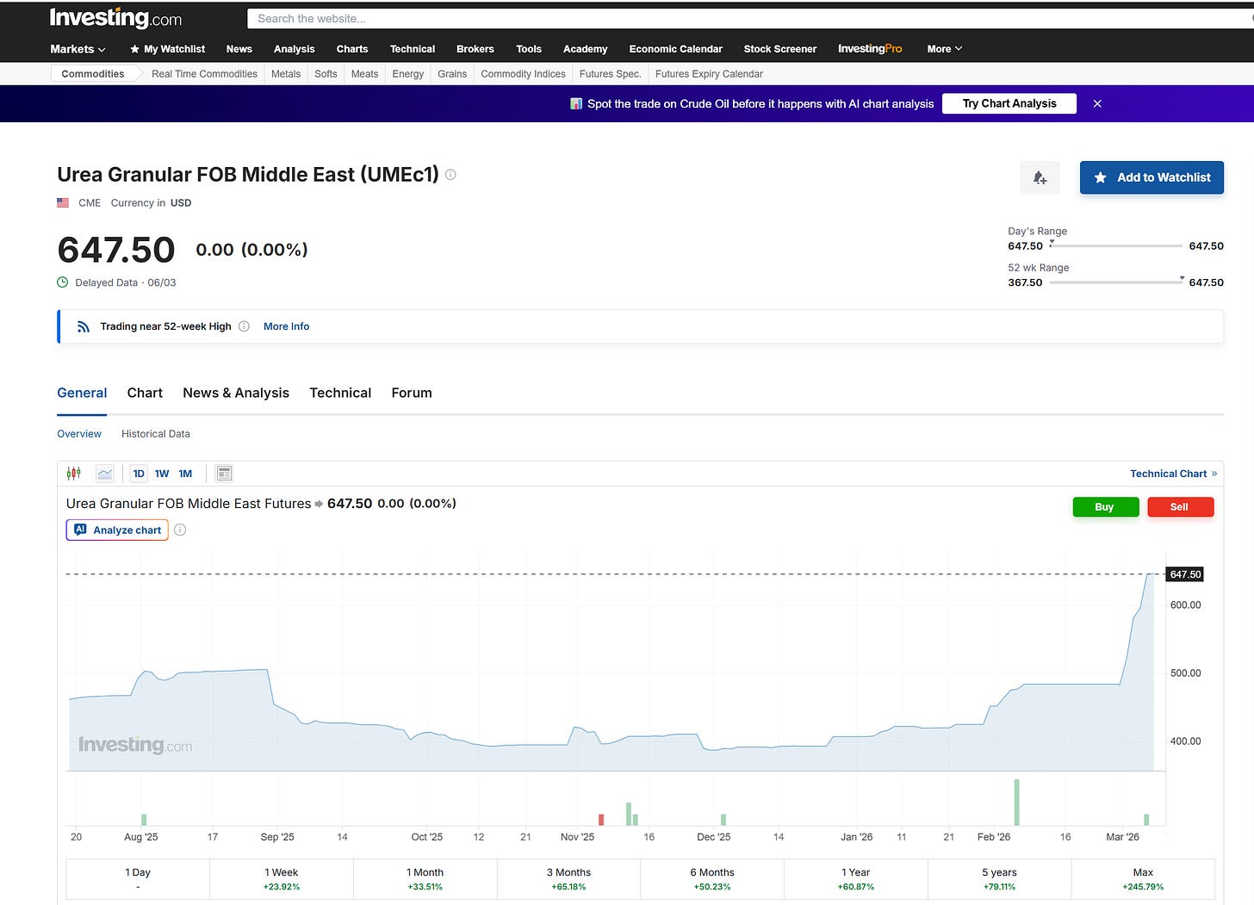
Task: Click the info icon beside Analyze chart
Action: click(x=180, y=530)
